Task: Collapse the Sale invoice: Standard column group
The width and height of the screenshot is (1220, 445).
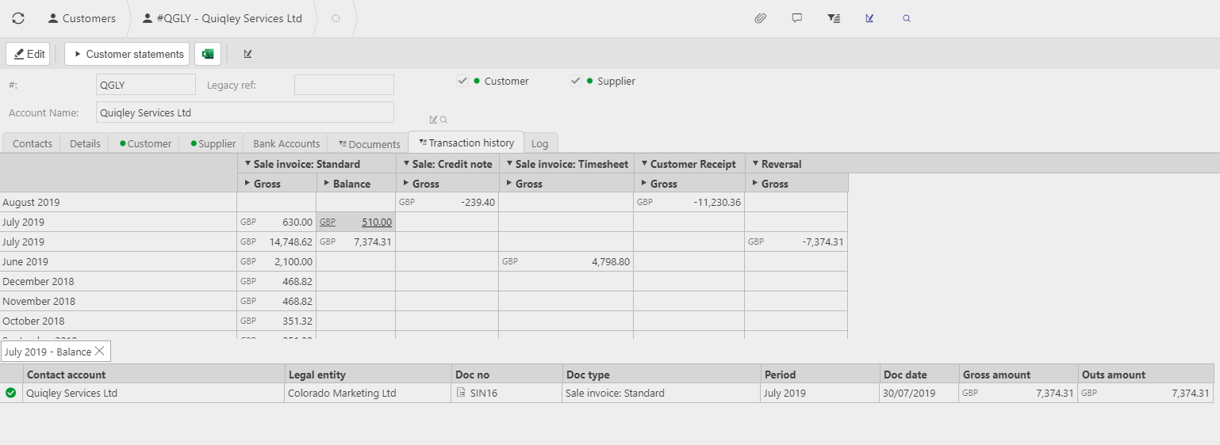Action: [x=247, y=164]
